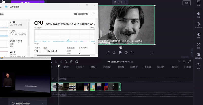Click the fit-to-frame icon above the preview
The image size is (203, 105).
coord(120,2)
